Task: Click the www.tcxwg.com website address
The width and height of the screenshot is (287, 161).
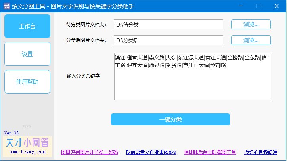Action: tap(27, 152)
